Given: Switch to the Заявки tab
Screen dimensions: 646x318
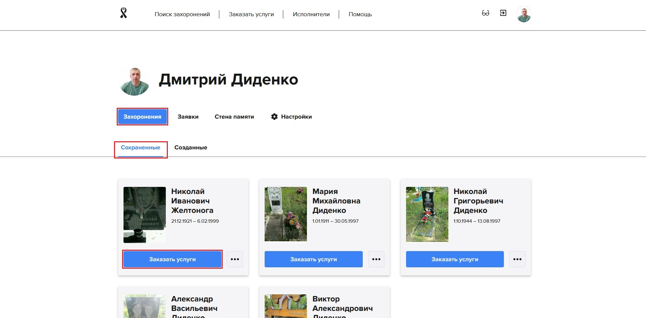Looking at the screenshot, I should [x=188, y=117].
